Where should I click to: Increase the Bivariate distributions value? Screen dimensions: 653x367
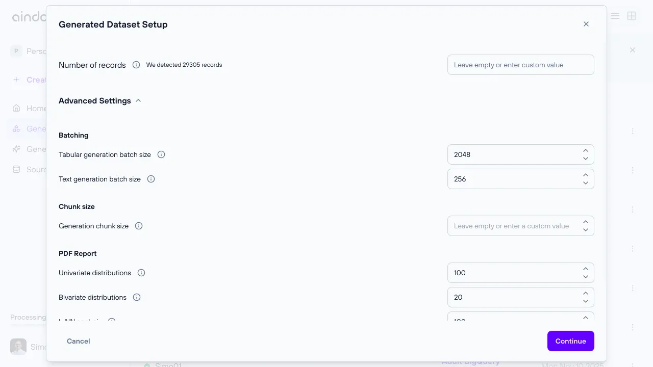[586, 293]
